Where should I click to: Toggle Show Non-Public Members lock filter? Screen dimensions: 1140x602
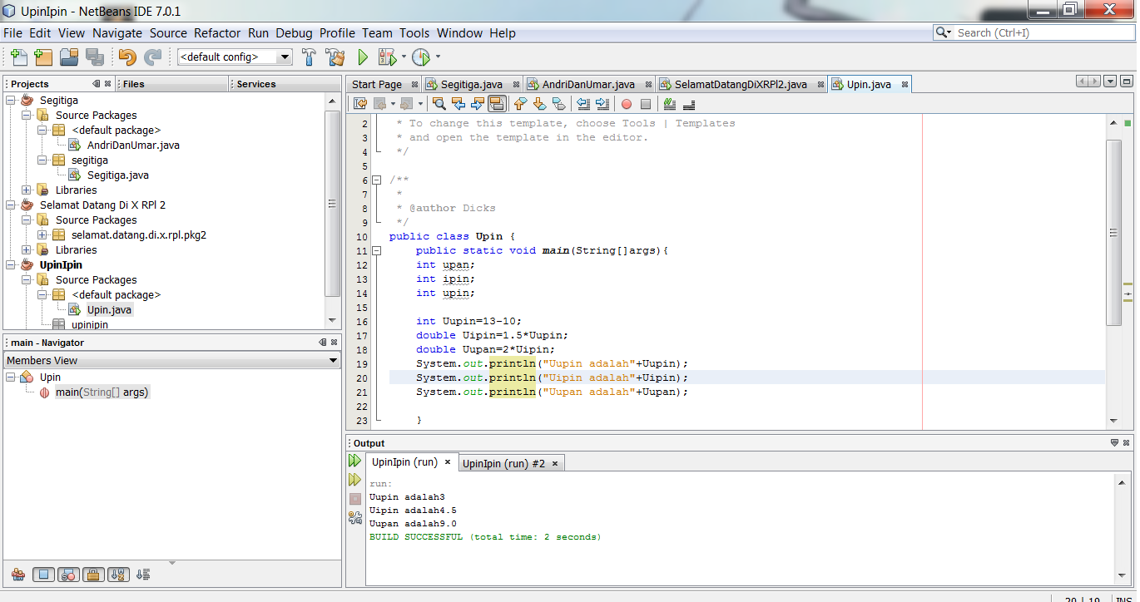(x=94, y=575)
